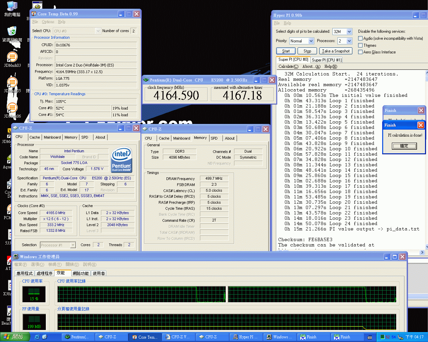The width and height of the screenshot is (428, 342).
Task: Select the Super PI [CPU #1] tab
Action: [327, 60]
